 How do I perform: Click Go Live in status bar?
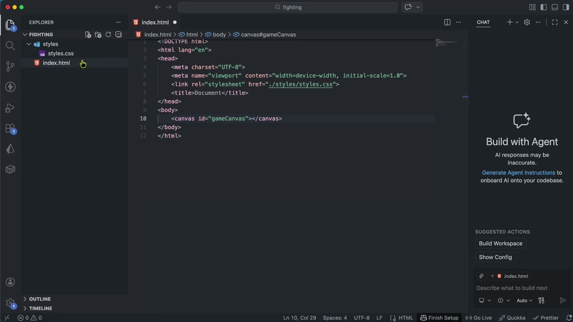[x=479, y=318]
